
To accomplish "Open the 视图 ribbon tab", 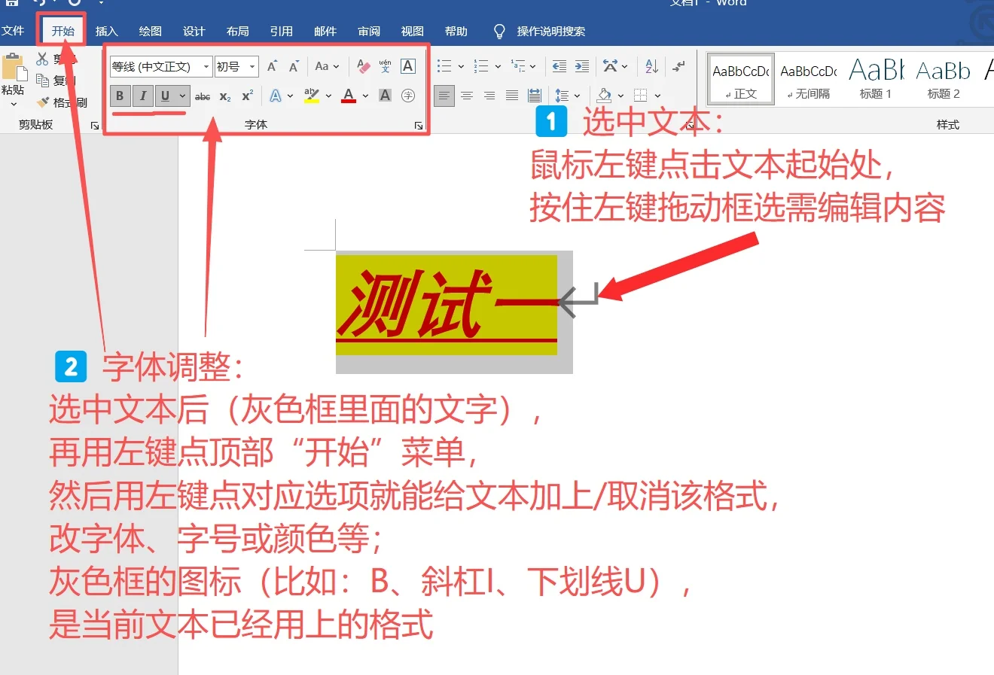I will click(412, 31).
